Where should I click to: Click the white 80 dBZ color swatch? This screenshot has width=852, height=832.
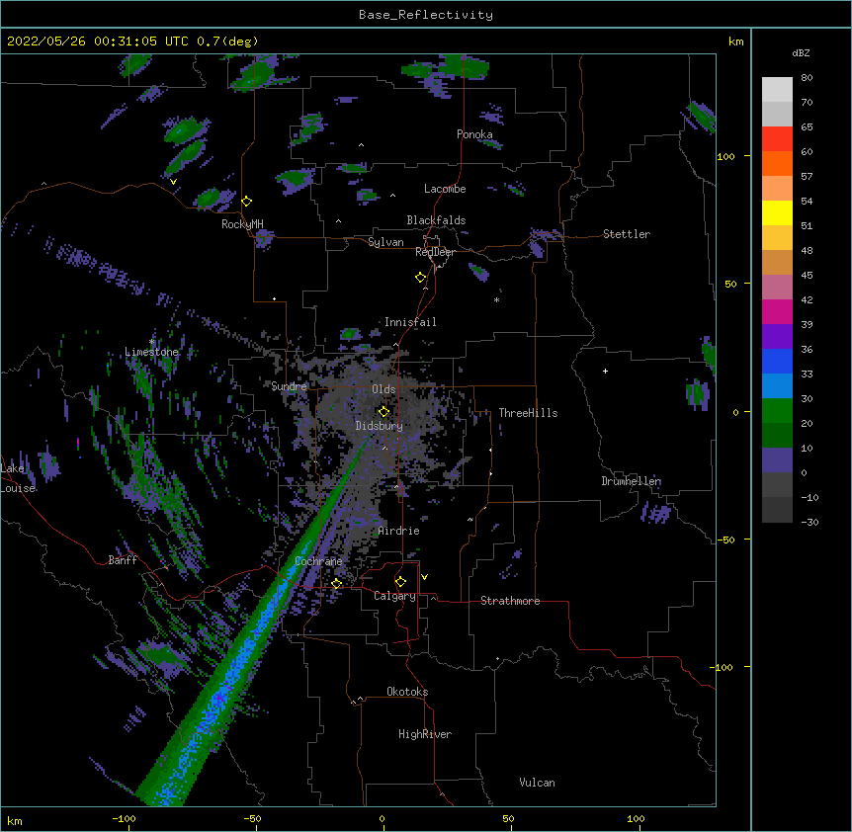[x=777, y=90]
